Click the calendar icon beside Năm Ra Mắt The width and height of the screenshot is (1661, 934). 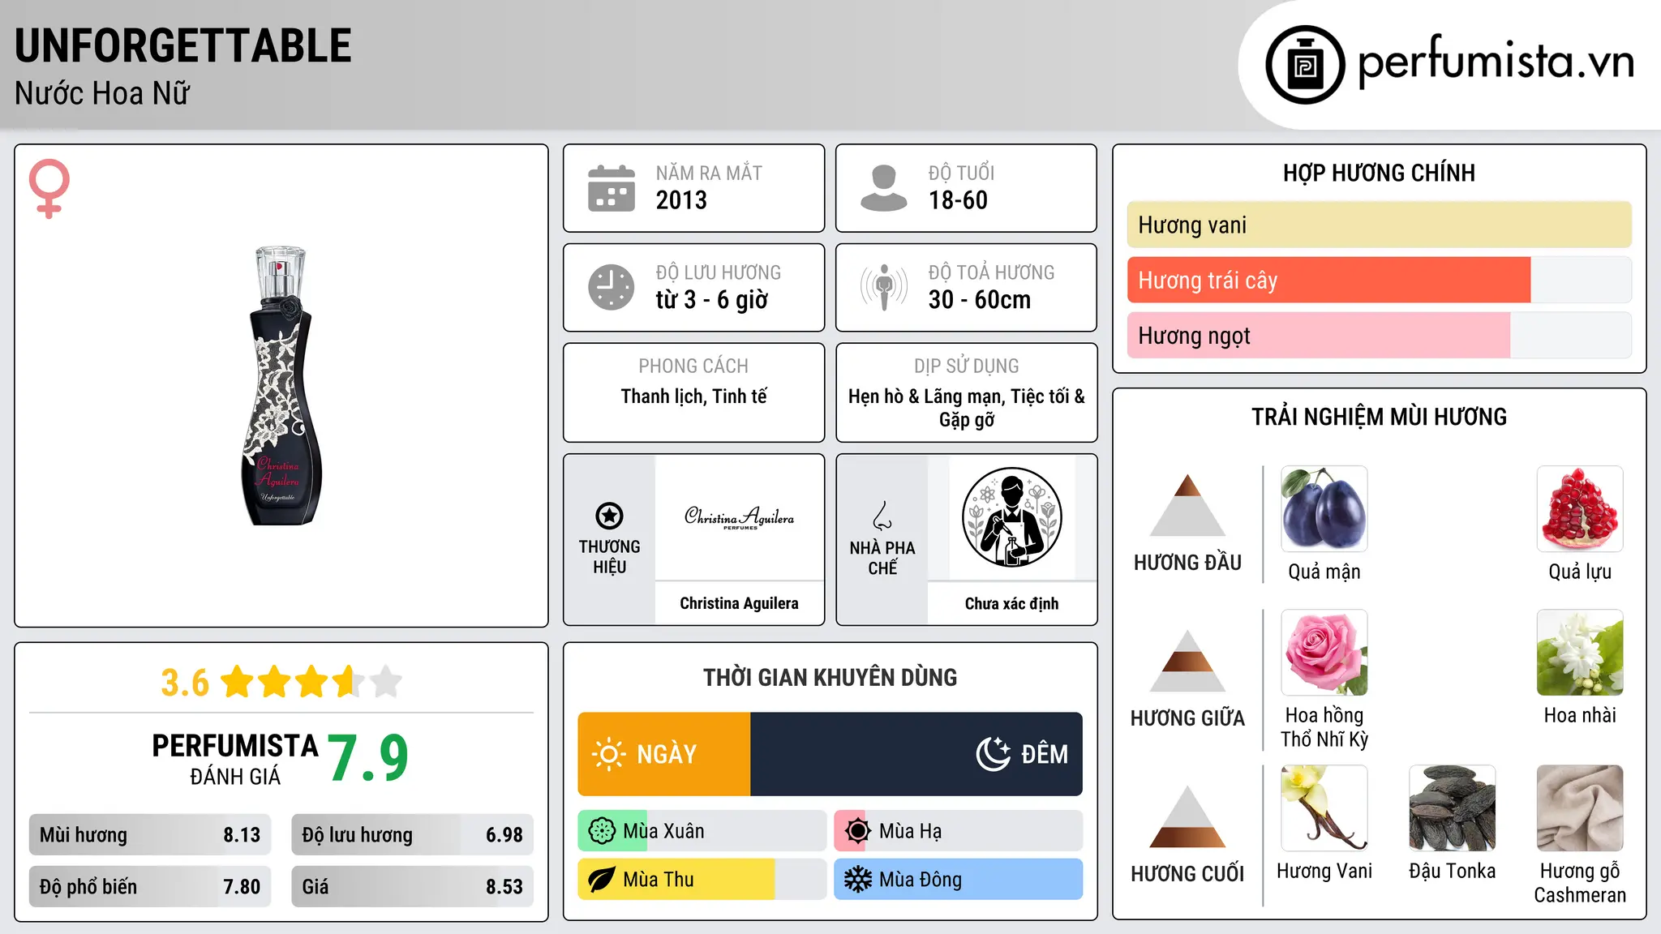(x=612, y=188)
